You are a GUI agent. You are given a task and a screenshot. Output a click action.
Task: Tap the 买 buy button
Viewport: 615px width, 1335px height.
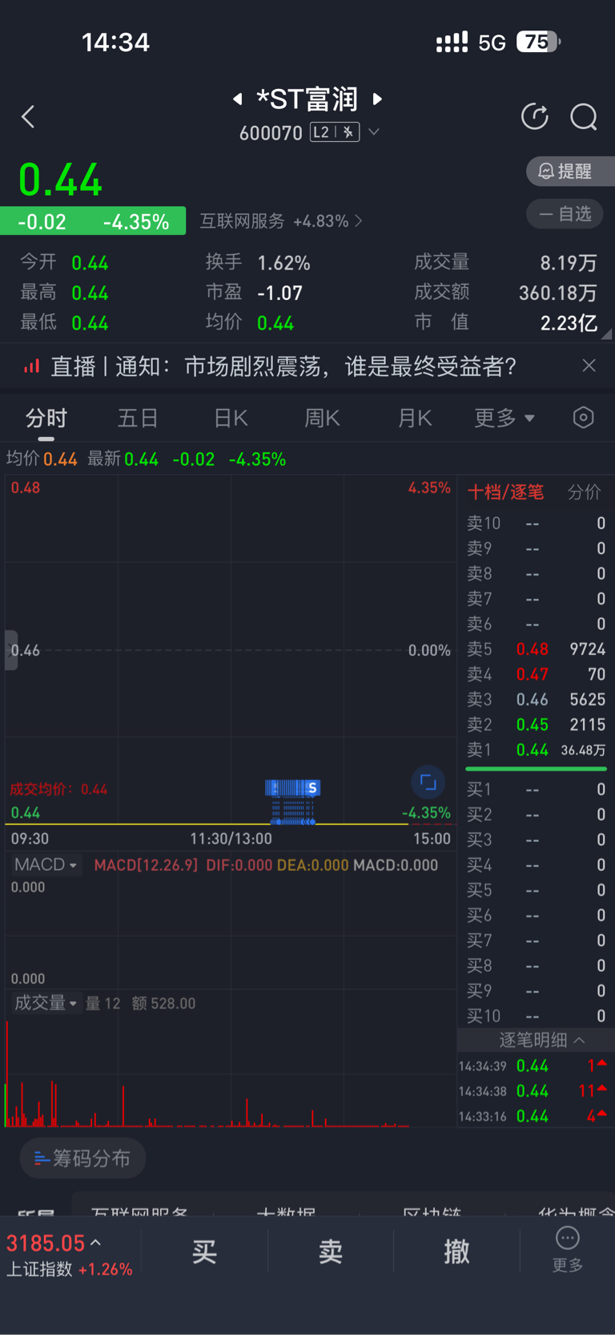(204, 1252)
